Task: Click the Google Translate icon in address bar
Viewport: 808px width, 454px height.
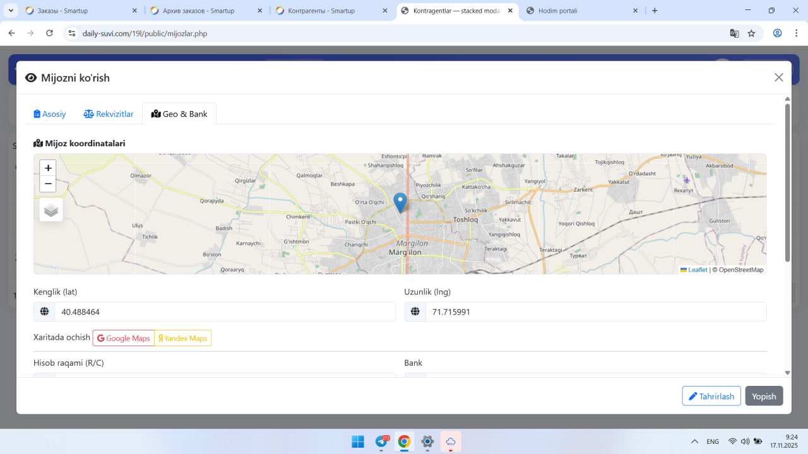Action: point(734,33)
